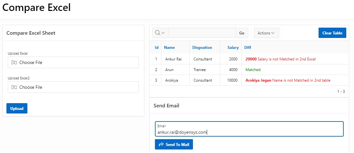This screenshot has height=153, width=354.
Task: Click the Email input field
Action: point(249,132)
